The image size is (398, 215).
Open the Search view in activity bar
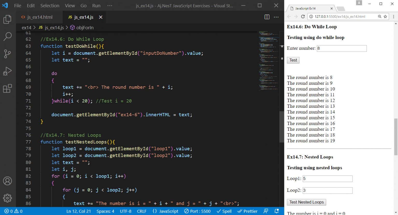(7, 37)
